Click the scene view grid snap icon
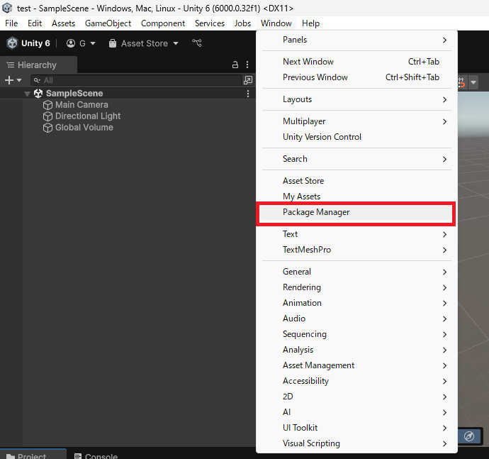The width and height of the screenshot is (489, 459). tap(462, 82)
